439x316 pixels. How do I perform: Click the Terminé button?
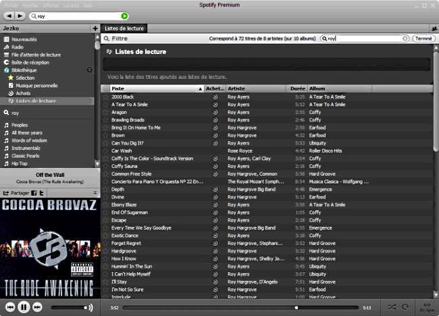(423, 38)
